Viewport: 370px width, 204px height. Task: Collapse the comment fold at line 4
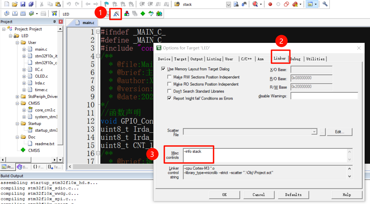[x=98, y=56]
